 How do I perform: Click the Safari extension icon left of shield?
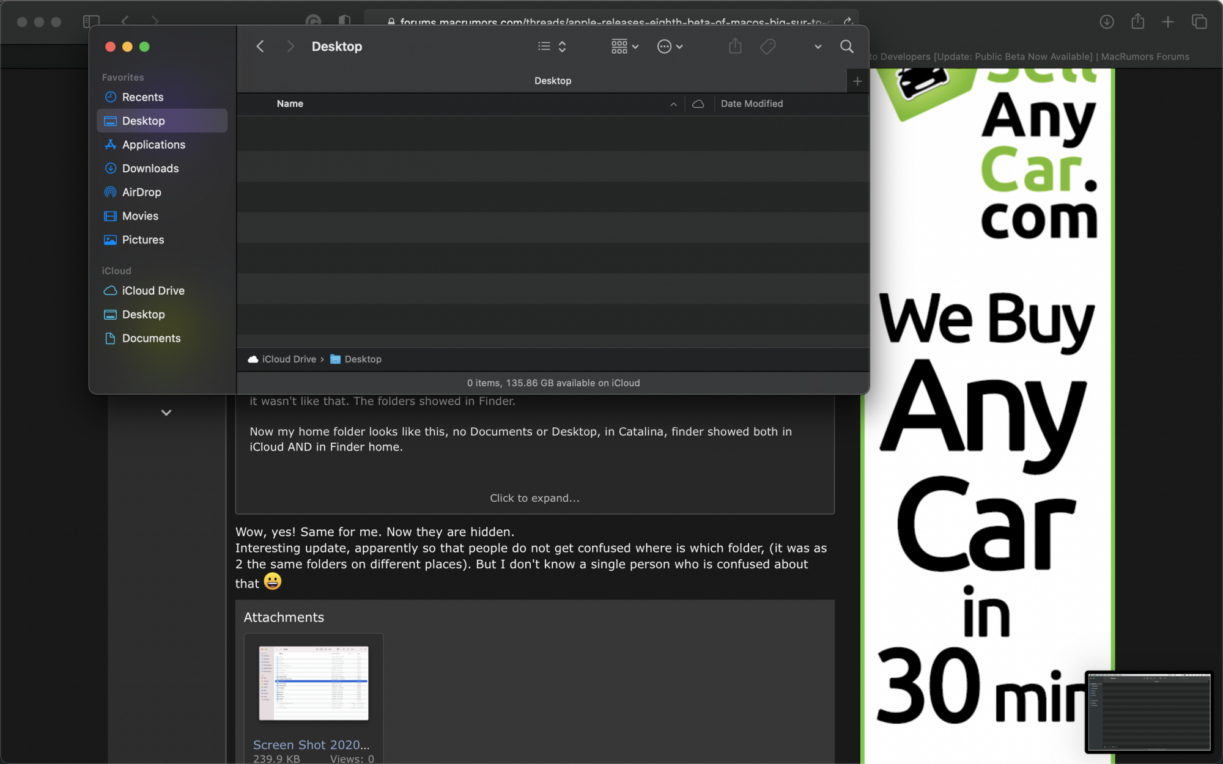(x=314, y=21)
